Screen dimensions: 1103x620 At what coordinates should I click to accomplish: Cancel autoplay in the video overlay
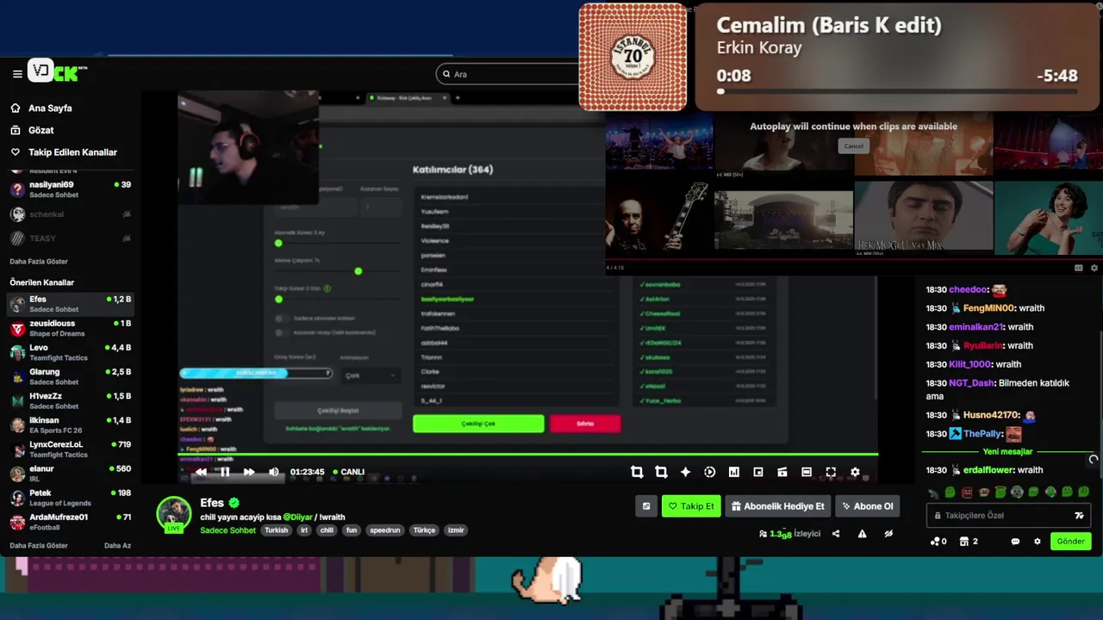click(853, 146)
